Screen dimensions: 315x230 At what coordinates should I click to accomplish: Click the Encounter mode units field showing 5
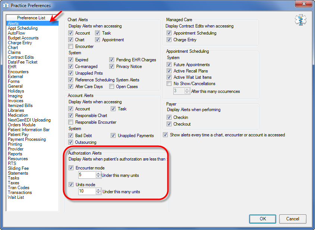pos(87,175)
